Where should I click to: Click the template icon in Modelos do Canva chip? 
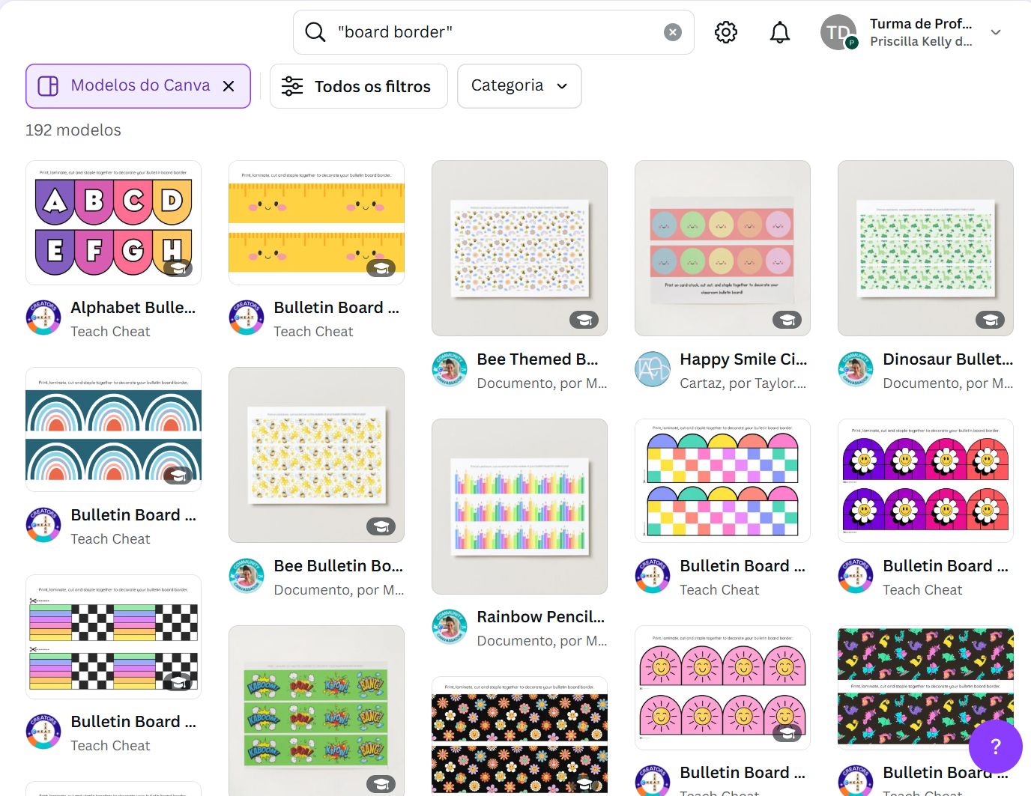point(48,86)
